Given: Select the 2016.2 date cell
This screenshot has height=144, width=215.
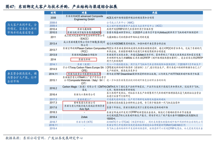Looking at the screenshot, I should 53,88.
